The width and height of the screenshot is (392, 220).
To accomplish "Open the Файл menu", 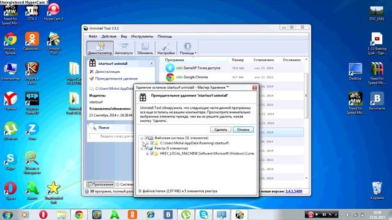I will click(x=92, y=37).
